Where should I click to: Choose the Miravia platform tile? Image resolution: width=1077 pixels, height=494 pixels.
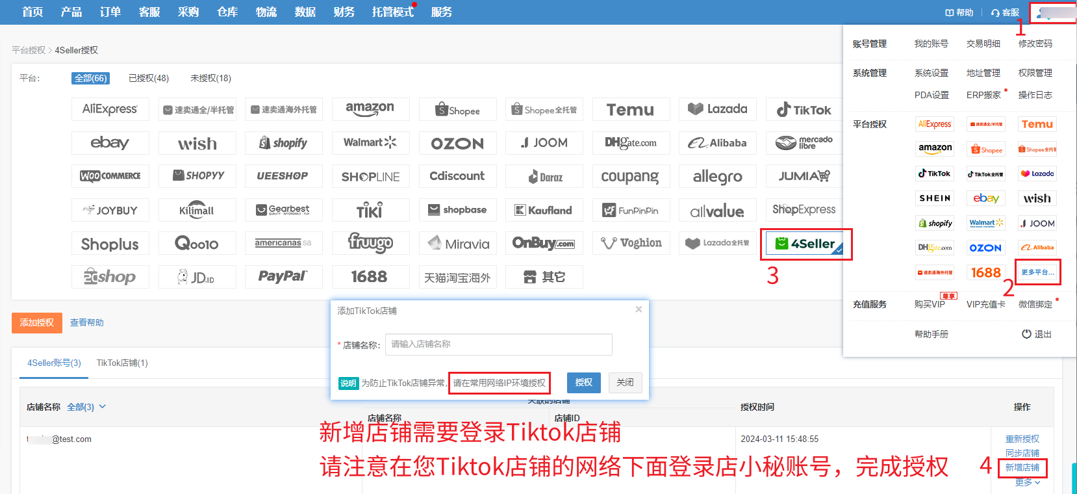click(457, 243)
